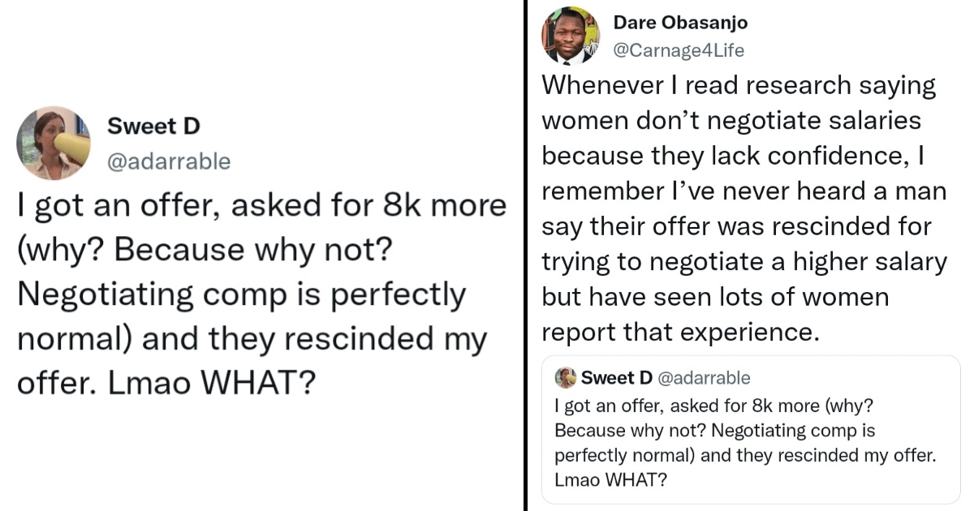974x511 pixels.
Task: Open the @Carnage4Life handle
Action: [679, 50]
